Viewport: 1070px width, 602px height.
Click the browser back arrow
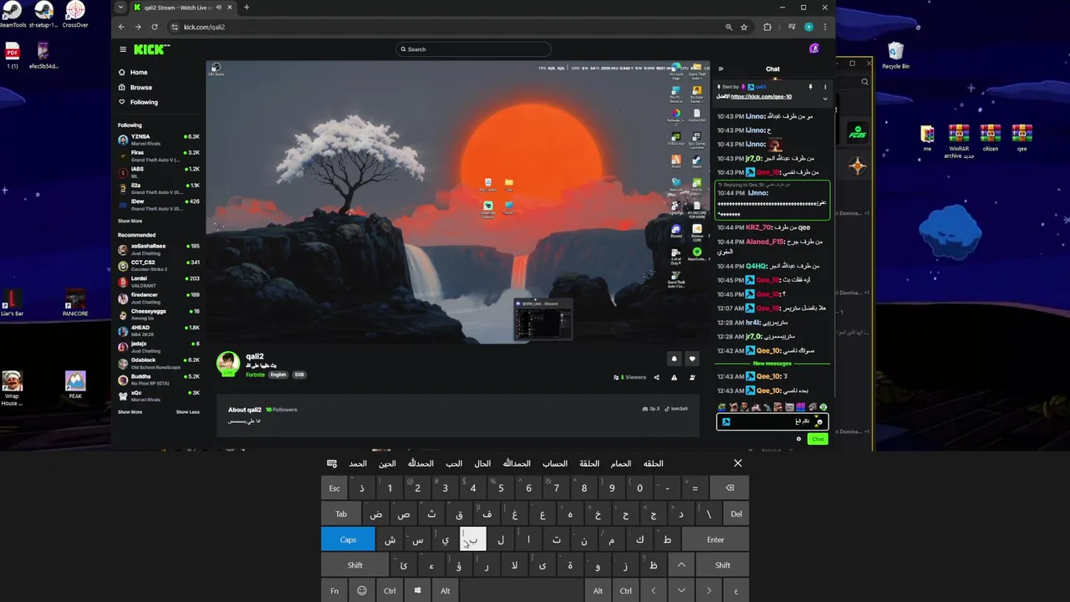pos(121,27)
